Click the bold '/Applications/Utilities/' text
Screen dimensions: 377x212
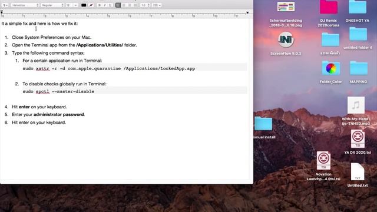coord(100,45)
